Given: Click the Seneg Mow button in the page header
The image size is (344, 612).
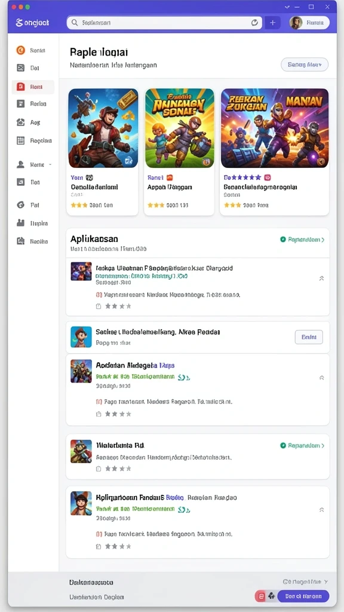Looking at the screenshot, I should tap(304, 65).
